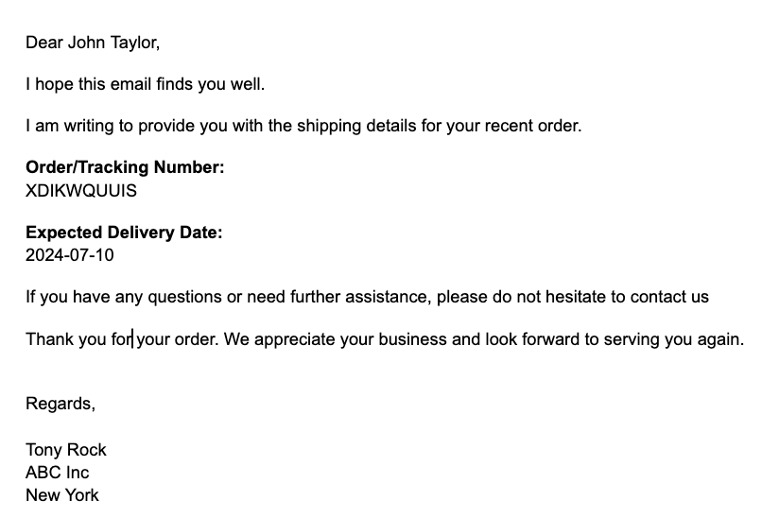
Task: Place cursor in 'I hope this email finds you well.'
Action: pyautogui.click(x=145, y=84)
